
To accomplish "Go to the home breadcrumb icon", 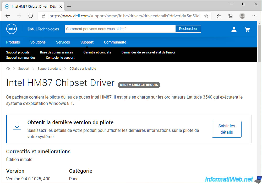I will 8,68.
